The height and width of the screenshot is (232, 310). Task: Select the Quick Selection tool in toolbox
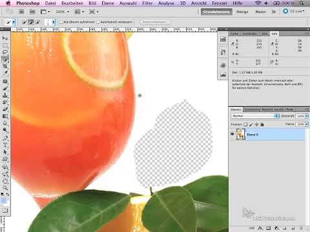coord(5,59)
